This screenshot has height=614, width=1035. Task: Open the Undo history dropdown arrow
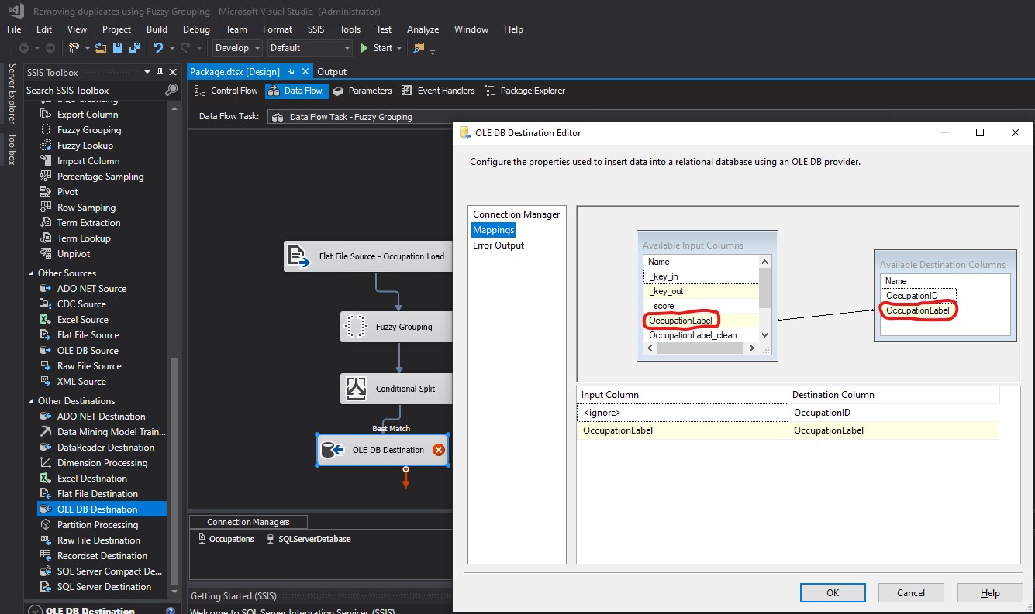171,48
